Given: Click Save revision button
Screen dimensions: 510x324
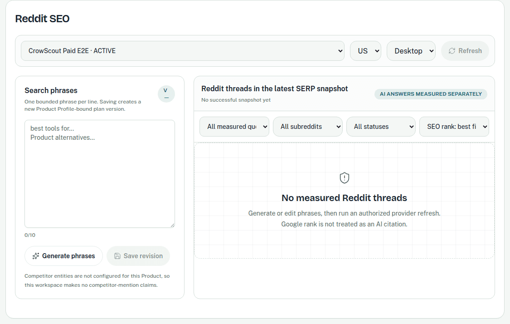Looking at the screenshot, I should [x=138, y=256].
